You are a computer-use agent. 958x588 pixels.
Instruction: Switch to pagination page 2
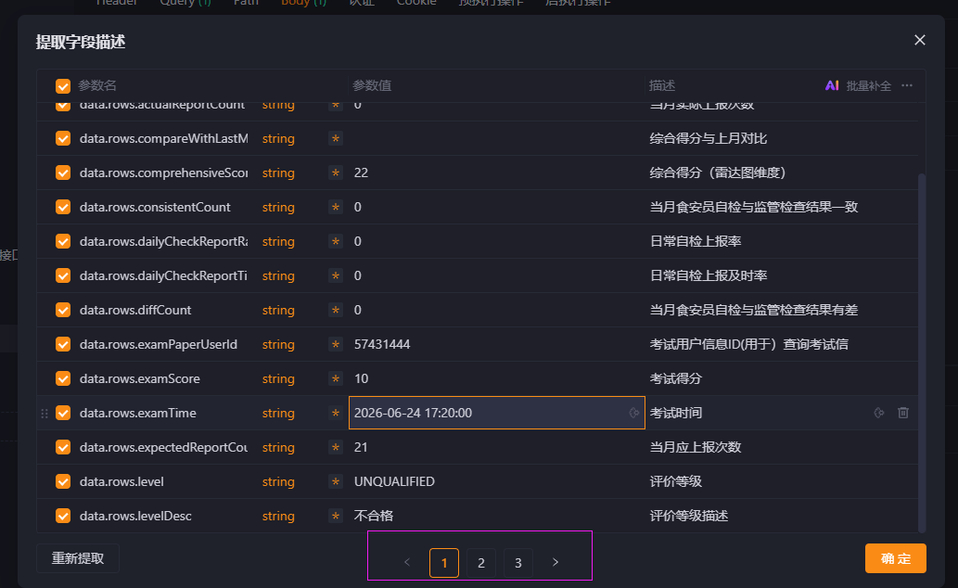[481, 563]
